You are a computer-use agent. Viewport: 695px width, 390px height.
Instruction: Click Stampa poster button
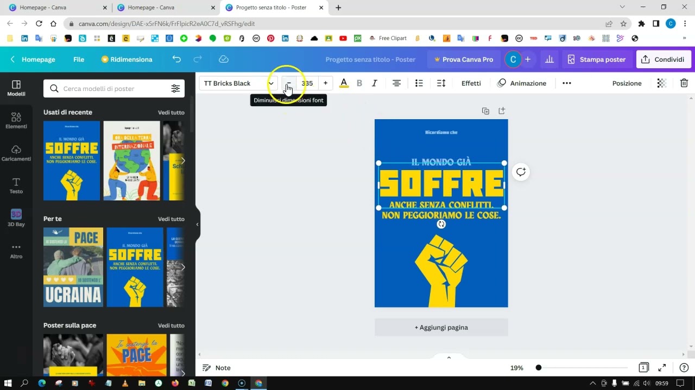pos(597,60)
